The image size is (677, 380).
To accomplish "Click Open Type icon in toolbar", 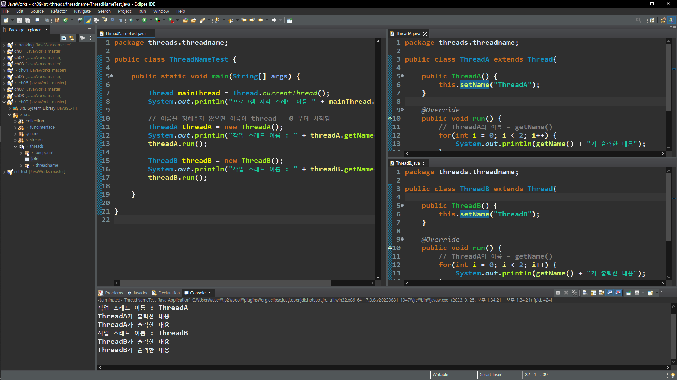I will [x=186, y=20].
